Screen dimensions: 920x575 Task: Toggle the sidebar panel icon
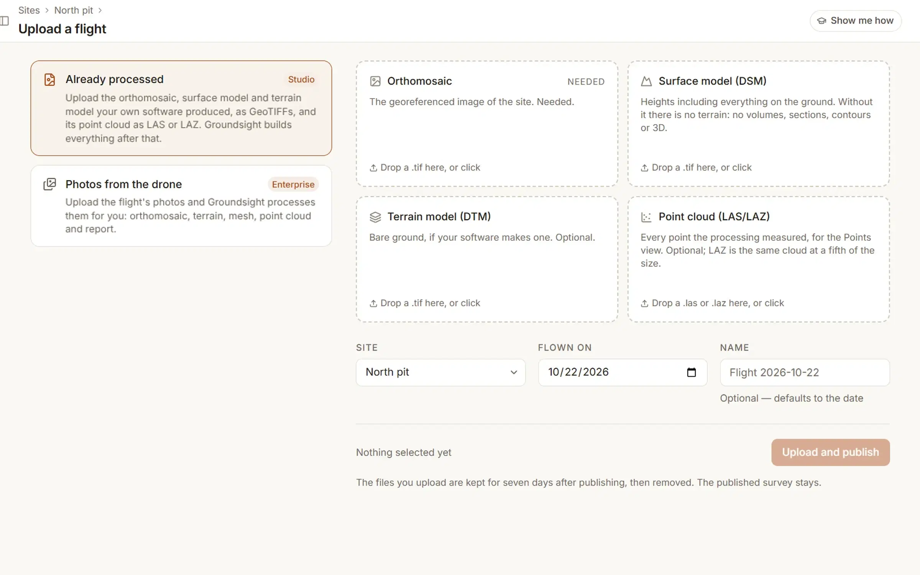(5, 21)
